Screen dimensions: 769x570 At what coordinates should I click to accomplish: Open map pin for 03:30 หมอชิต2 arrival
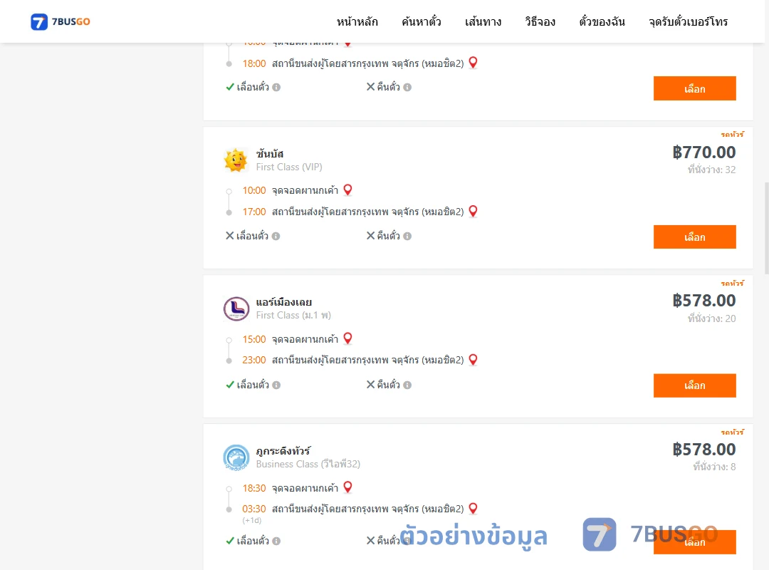(x=474, y=509)
